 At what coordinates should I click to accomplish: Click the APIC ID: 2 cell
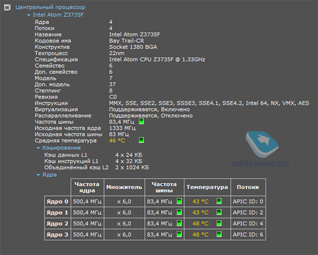tap(248, 212)
